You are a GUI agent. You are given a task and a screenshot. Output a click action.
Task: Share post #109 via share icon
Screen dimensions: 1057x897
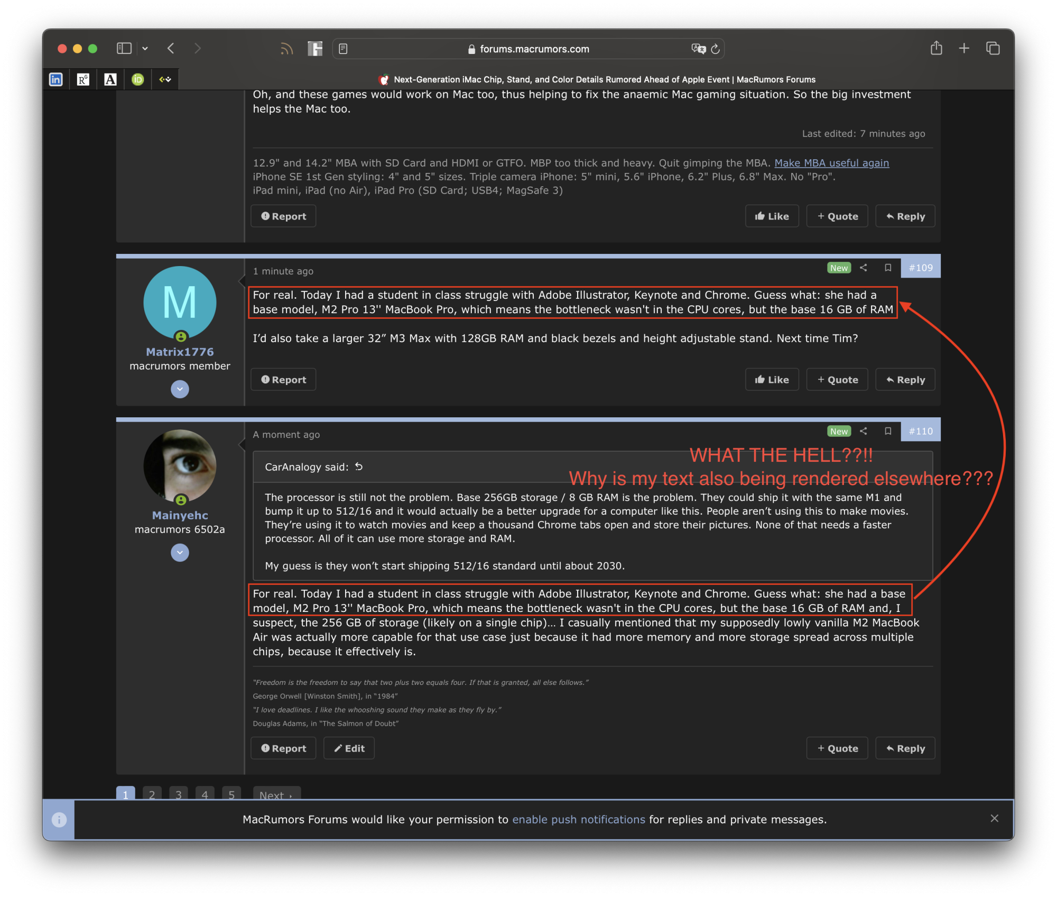click(864, 268)
